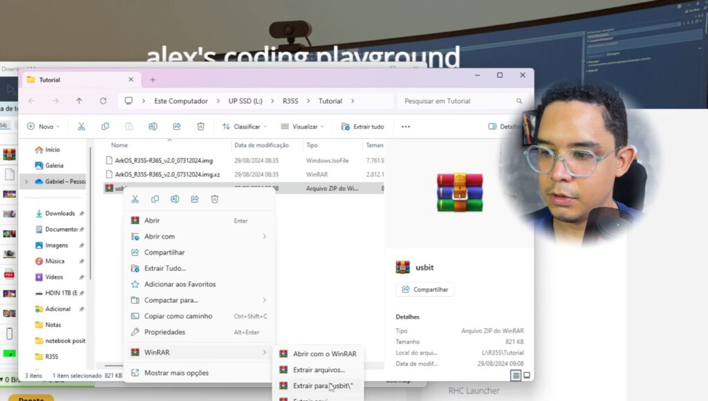
Task: Open the See more three-dots menu
Action: (x=406, y=127)
